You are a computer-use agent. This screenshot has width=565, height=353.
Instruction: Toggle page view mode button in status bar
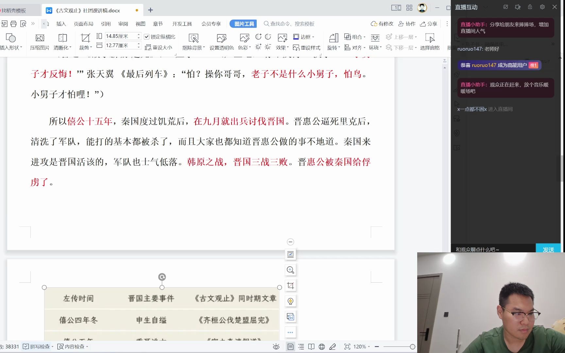click(290, 347)
